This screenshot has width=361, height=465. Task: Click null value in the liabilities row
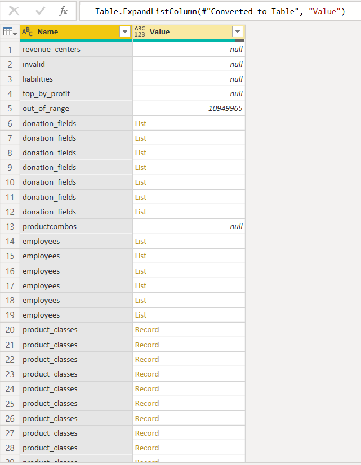click(236, 79)
